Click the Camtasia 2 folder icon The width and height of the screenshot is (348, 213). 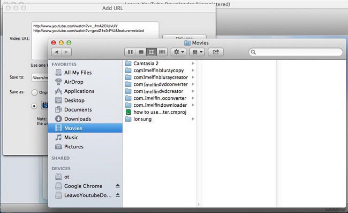coord(128,64)
